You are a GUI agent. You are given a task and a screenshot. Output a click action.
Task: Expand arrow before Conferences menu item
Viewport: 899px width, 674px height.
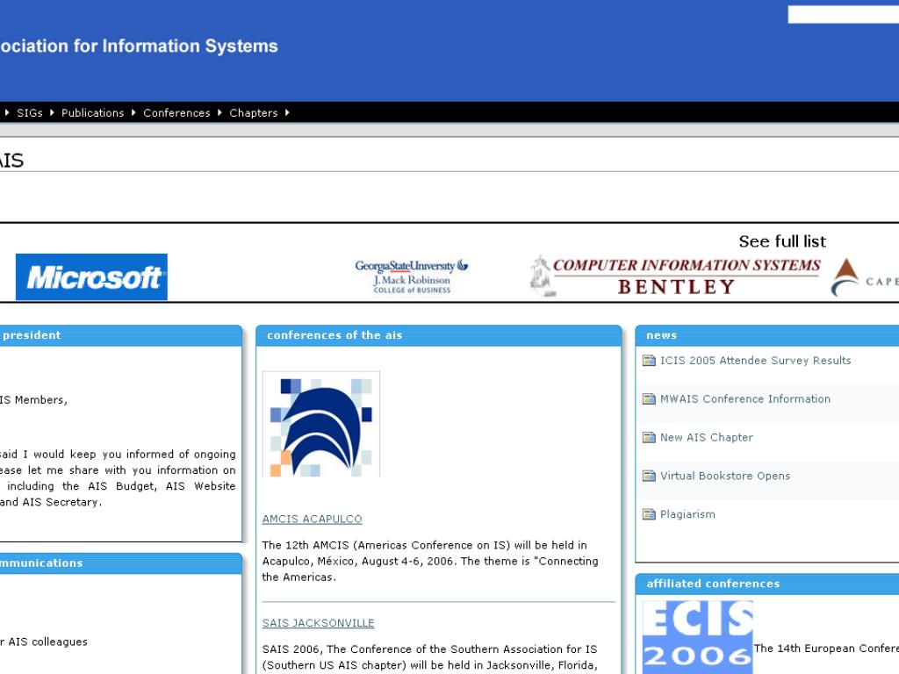(x=133, y=113)
